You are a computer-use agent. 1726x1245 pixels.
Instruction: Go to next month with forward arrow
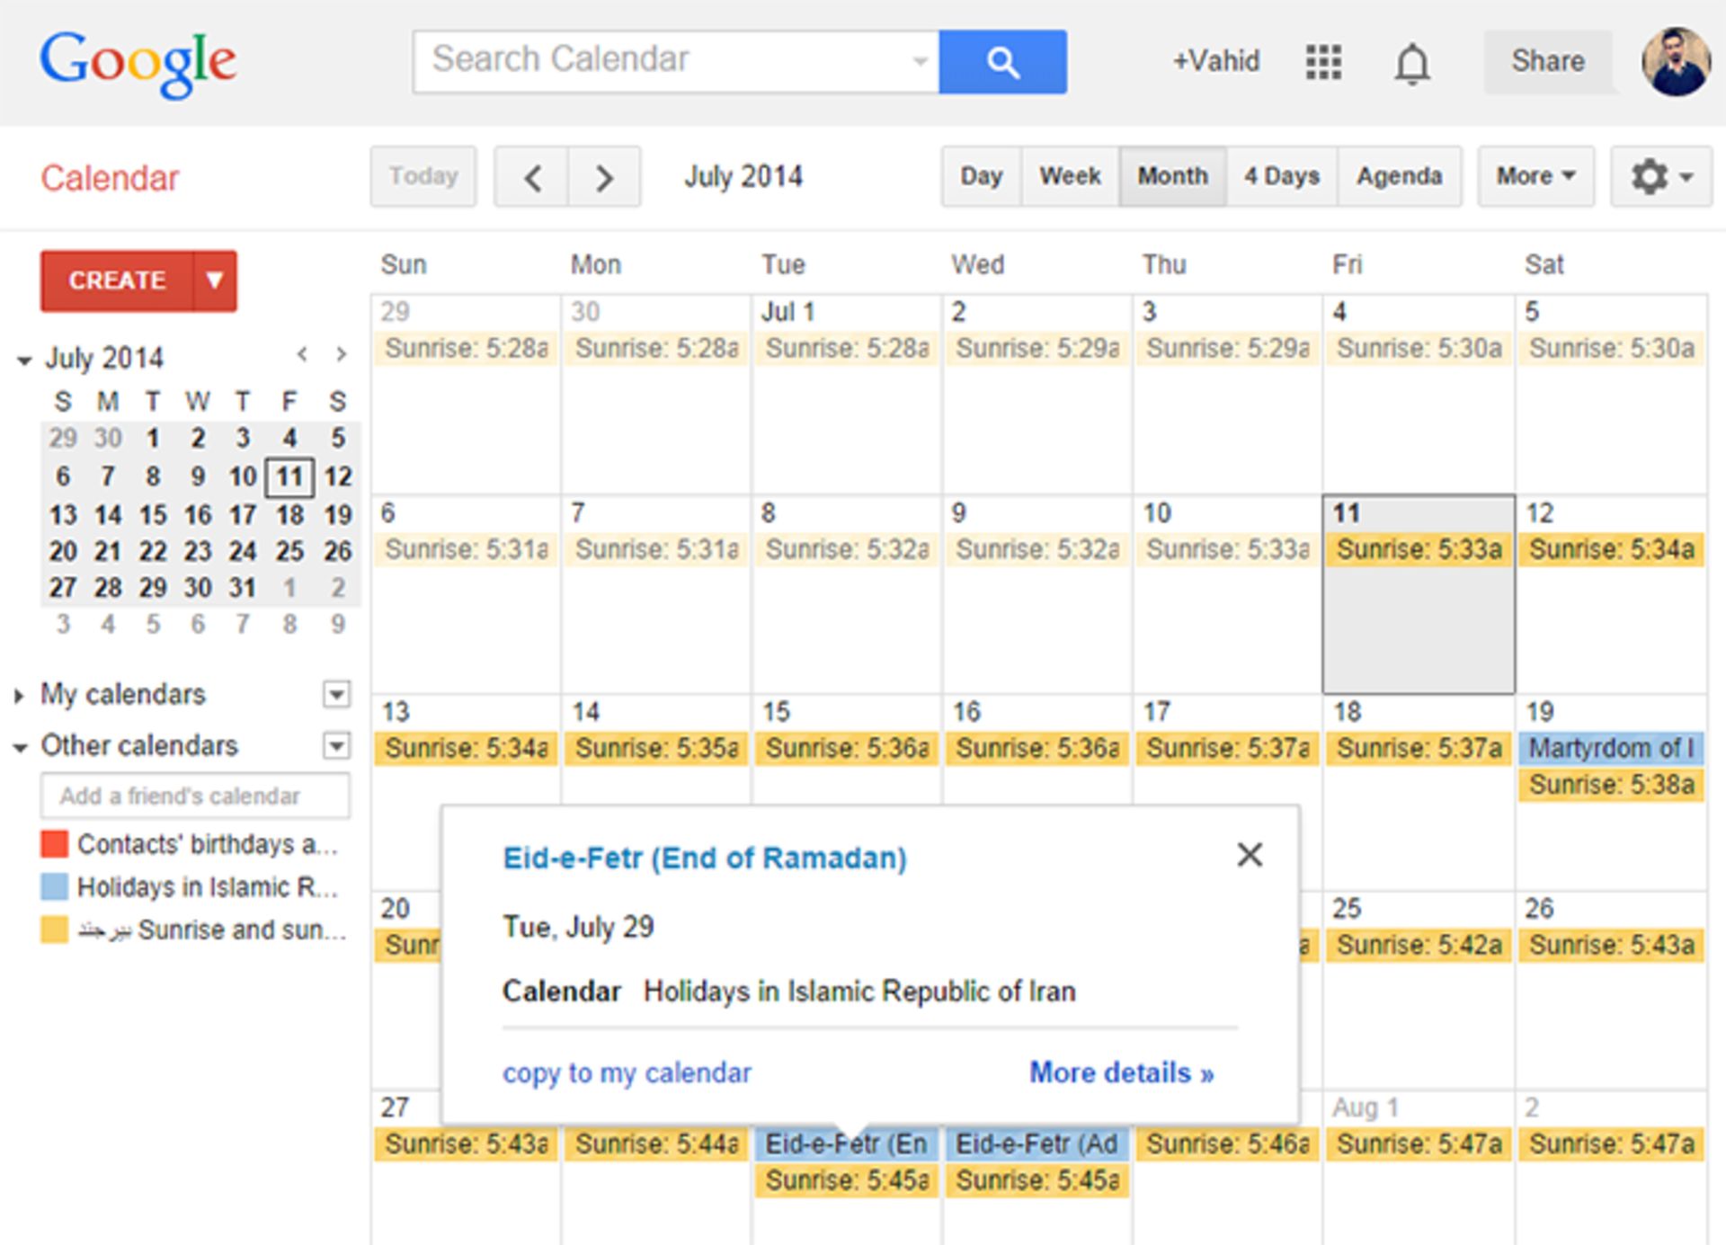pos(604,177)
